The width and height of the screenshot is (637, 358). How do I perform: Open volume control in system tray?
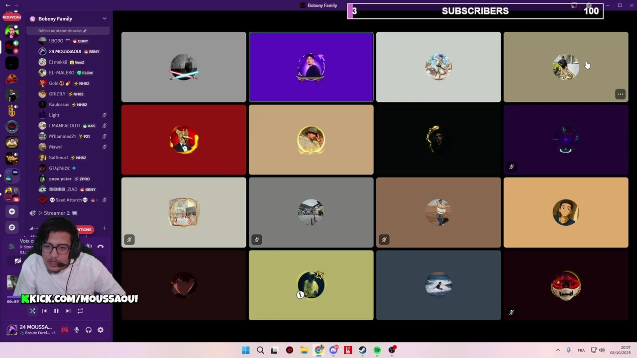tap(602, 350)
